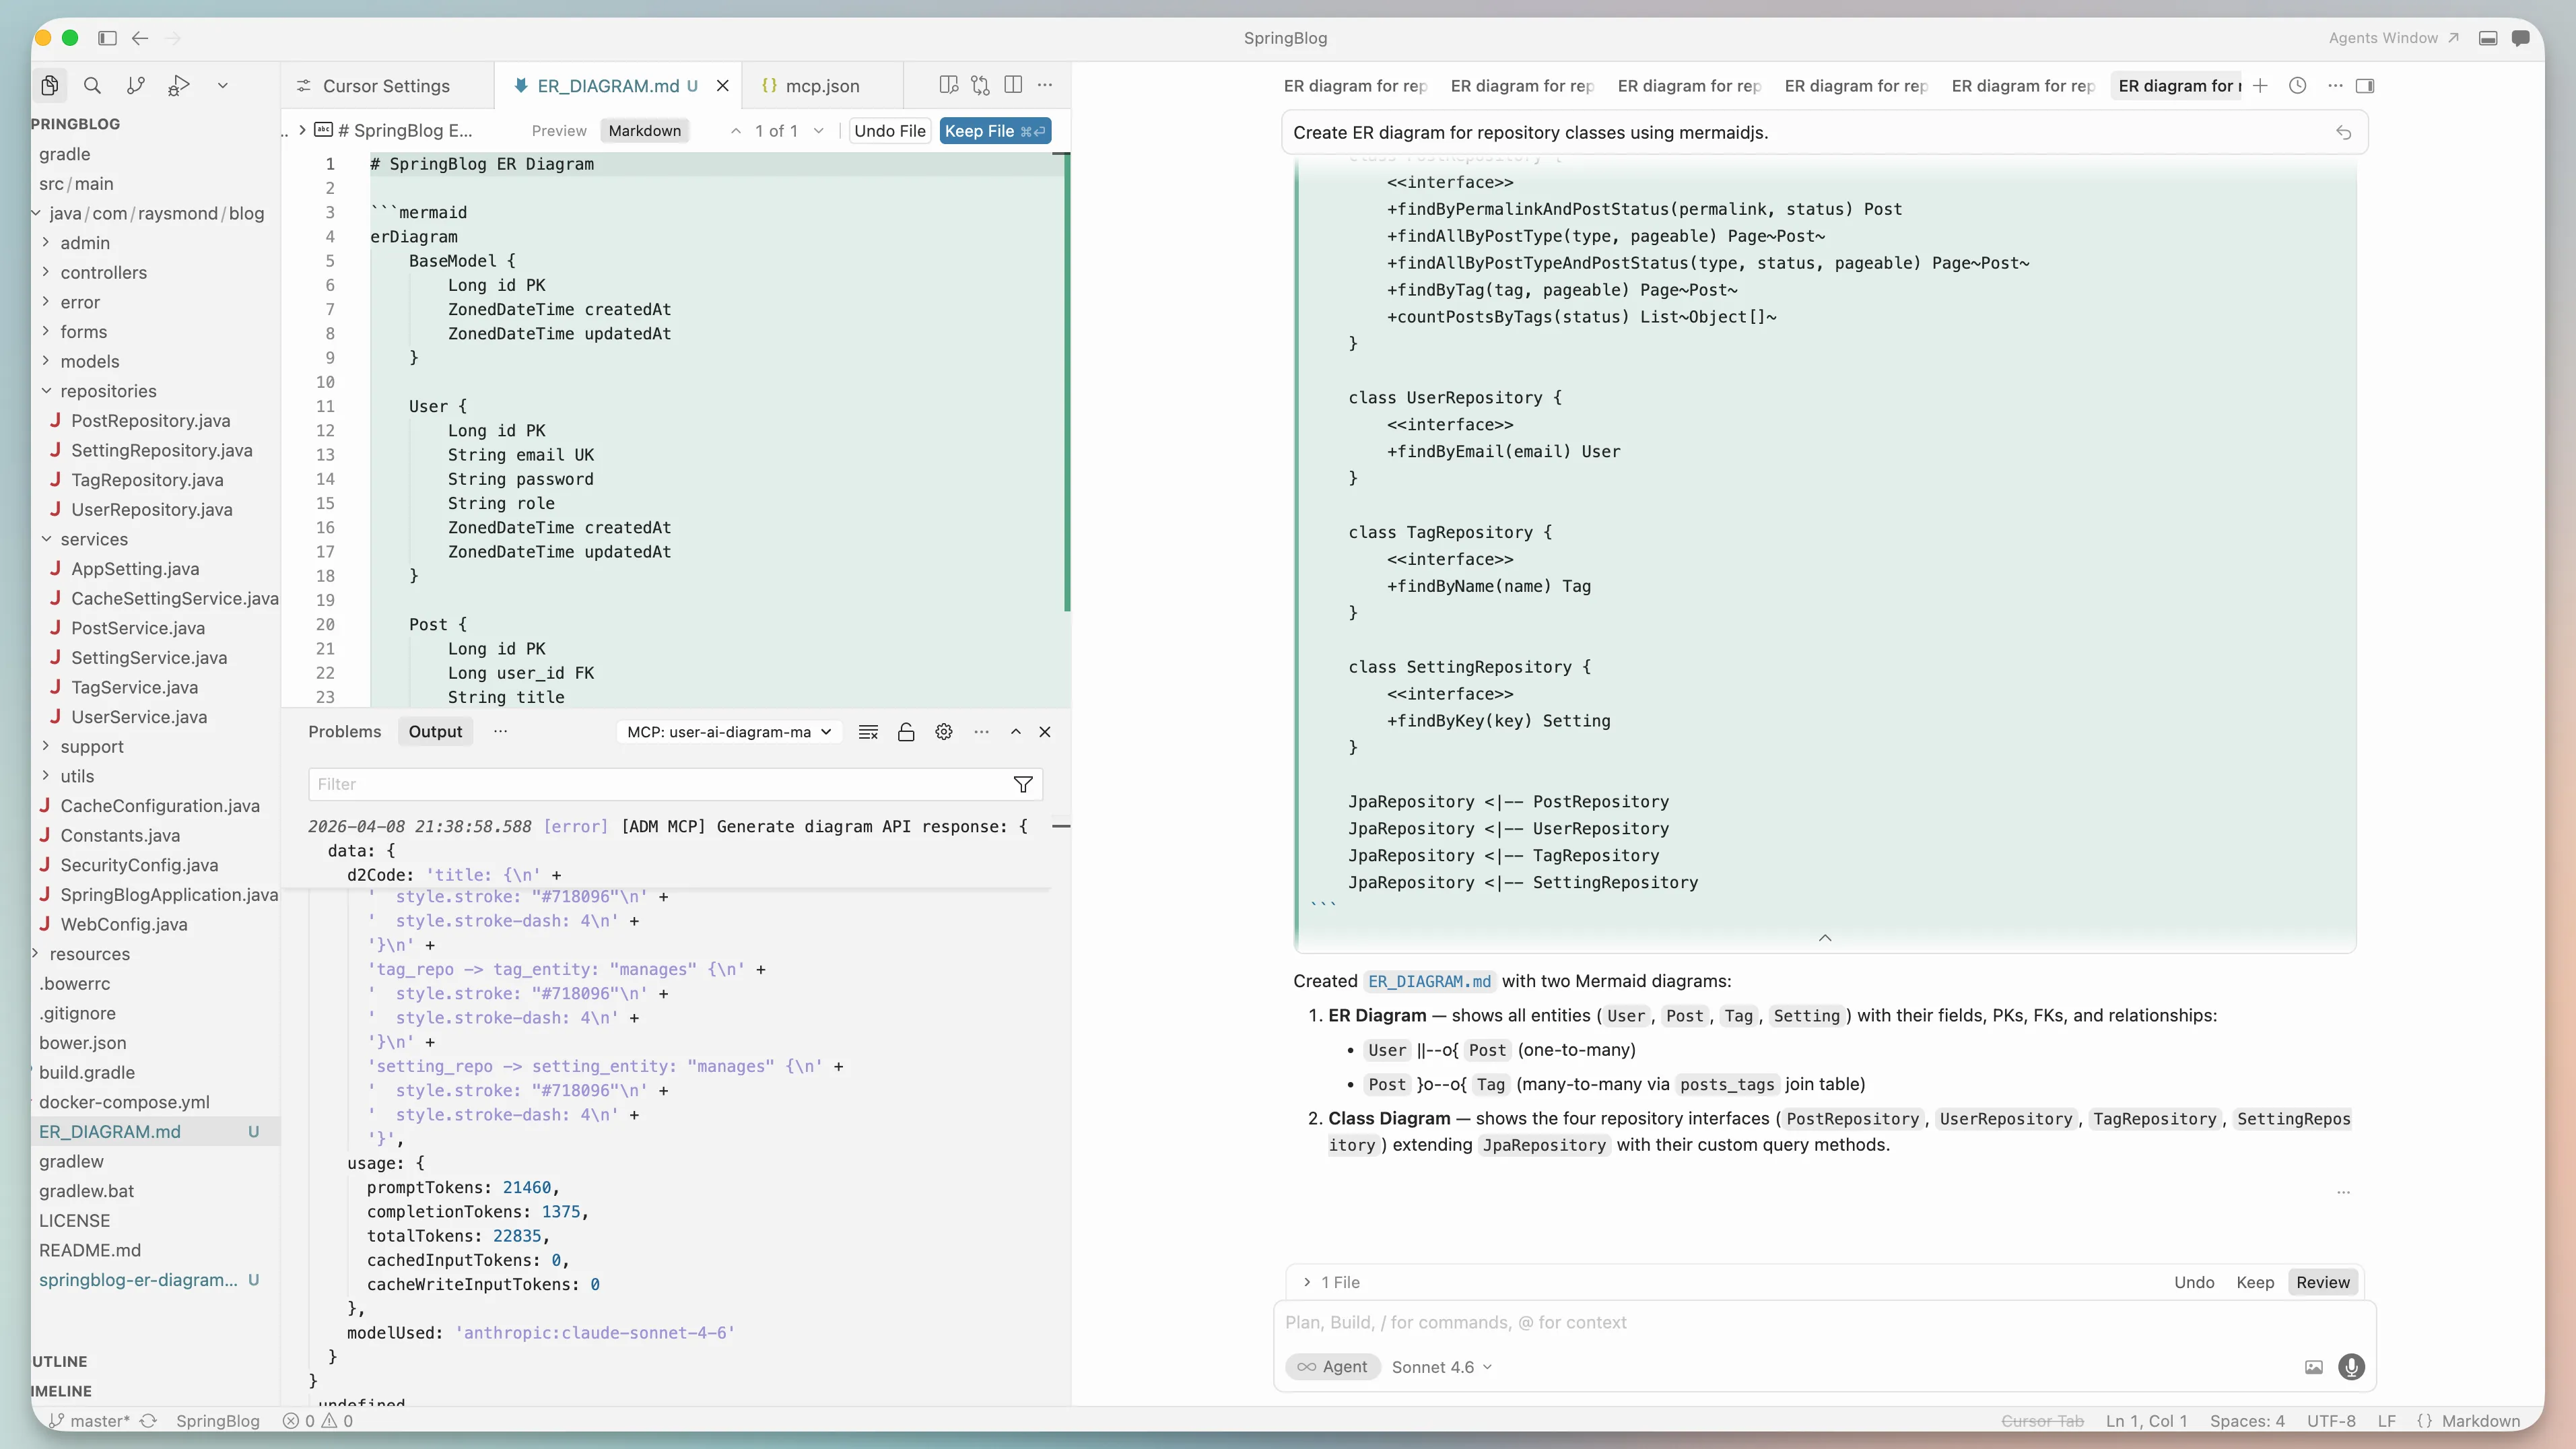
Task: Click the clear output icon in the Output panel
Action: 868,731
